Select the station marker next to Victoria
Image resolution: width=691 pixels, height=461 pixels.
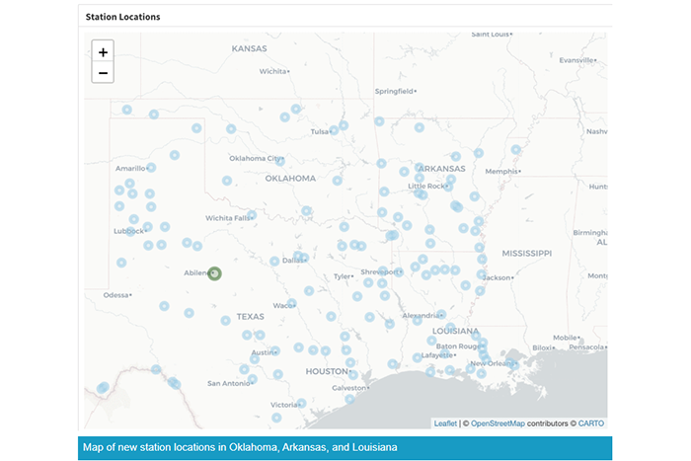(302, 403)
